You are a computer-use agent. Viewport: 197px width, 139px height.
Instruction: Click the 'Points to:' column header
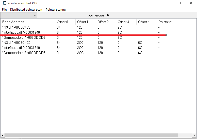(165, 22)
